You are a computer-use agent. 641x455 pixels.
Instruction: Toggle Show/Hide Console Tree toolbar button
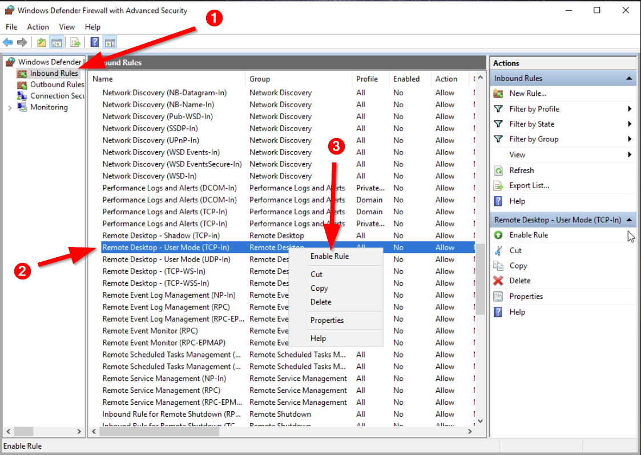pos(57,42)
